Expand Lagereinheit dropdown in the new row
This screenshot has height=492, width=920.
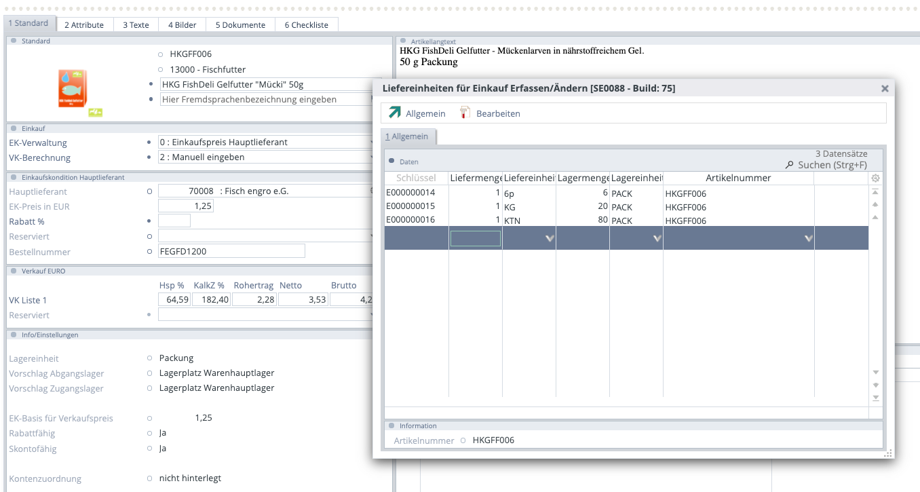coord(657,238)
